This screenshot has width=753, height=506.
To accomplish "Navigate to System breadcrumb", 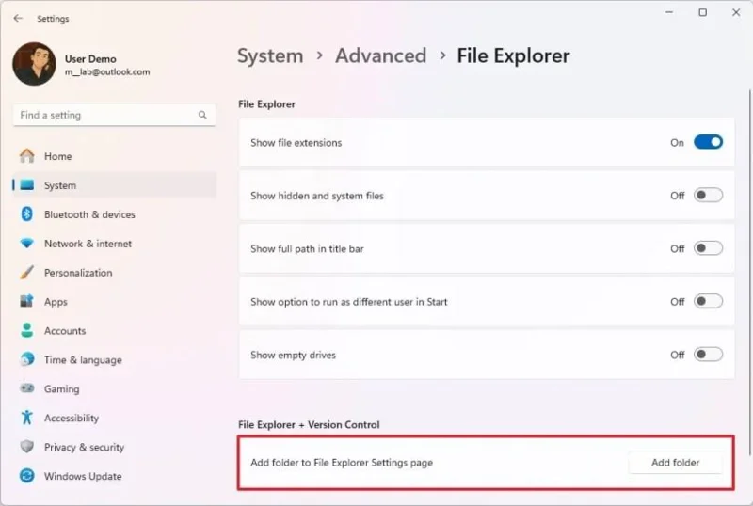I will pyautogui.click(x=270, y=55).
